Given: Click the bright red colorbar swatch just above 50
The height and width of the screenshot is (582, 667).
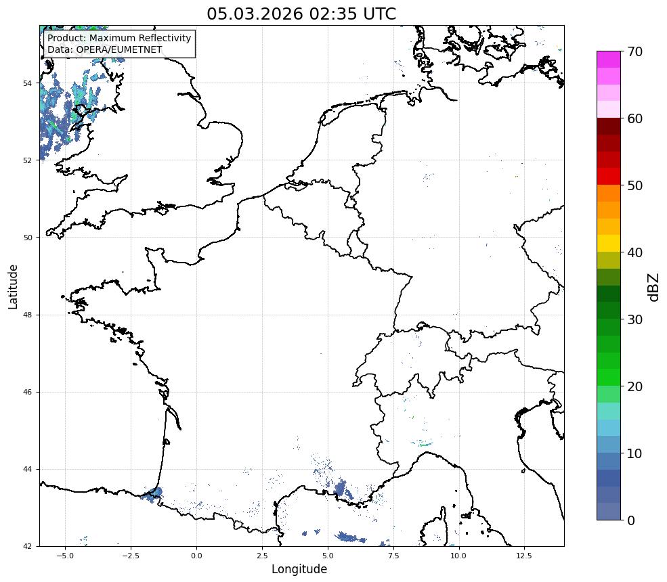Looking at the screenshot, I should click(x=609, y=177).
